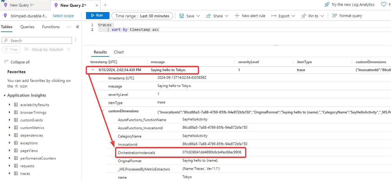The width and height of the screenshot is (391, 181).
Task: Run the query
Action: click(98, 16)
